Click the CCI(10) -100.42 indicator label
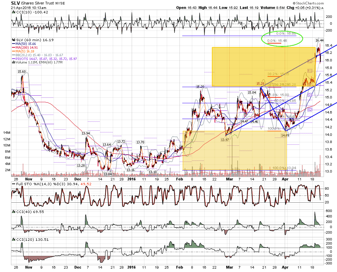 32,12
